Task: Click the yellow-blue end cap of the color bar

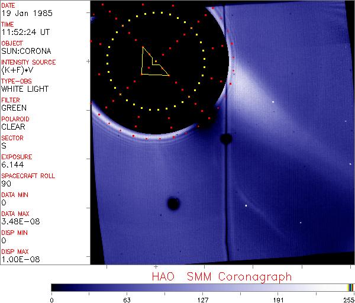Action: tap(350, 287)
